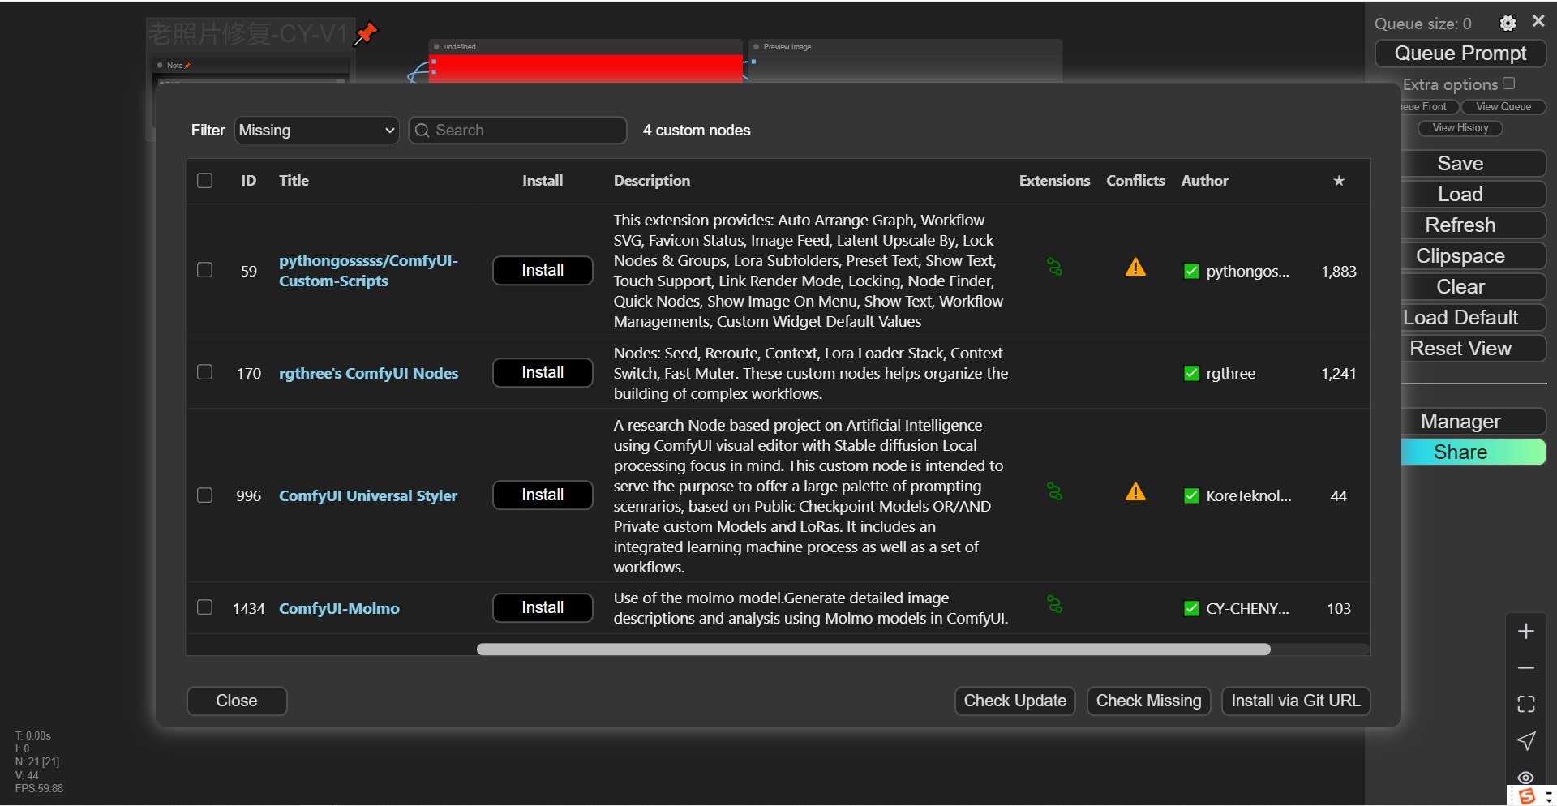Click the extensions link icon for ComfyUI-Molmo

(1054, 604)
